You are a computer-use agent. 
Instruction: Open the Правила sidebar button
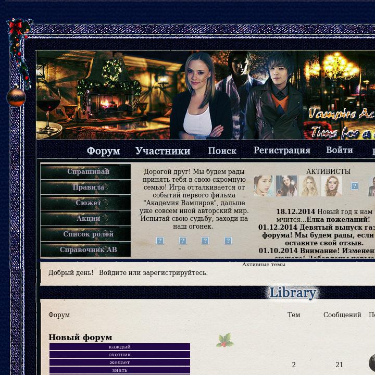click(85, 187)
